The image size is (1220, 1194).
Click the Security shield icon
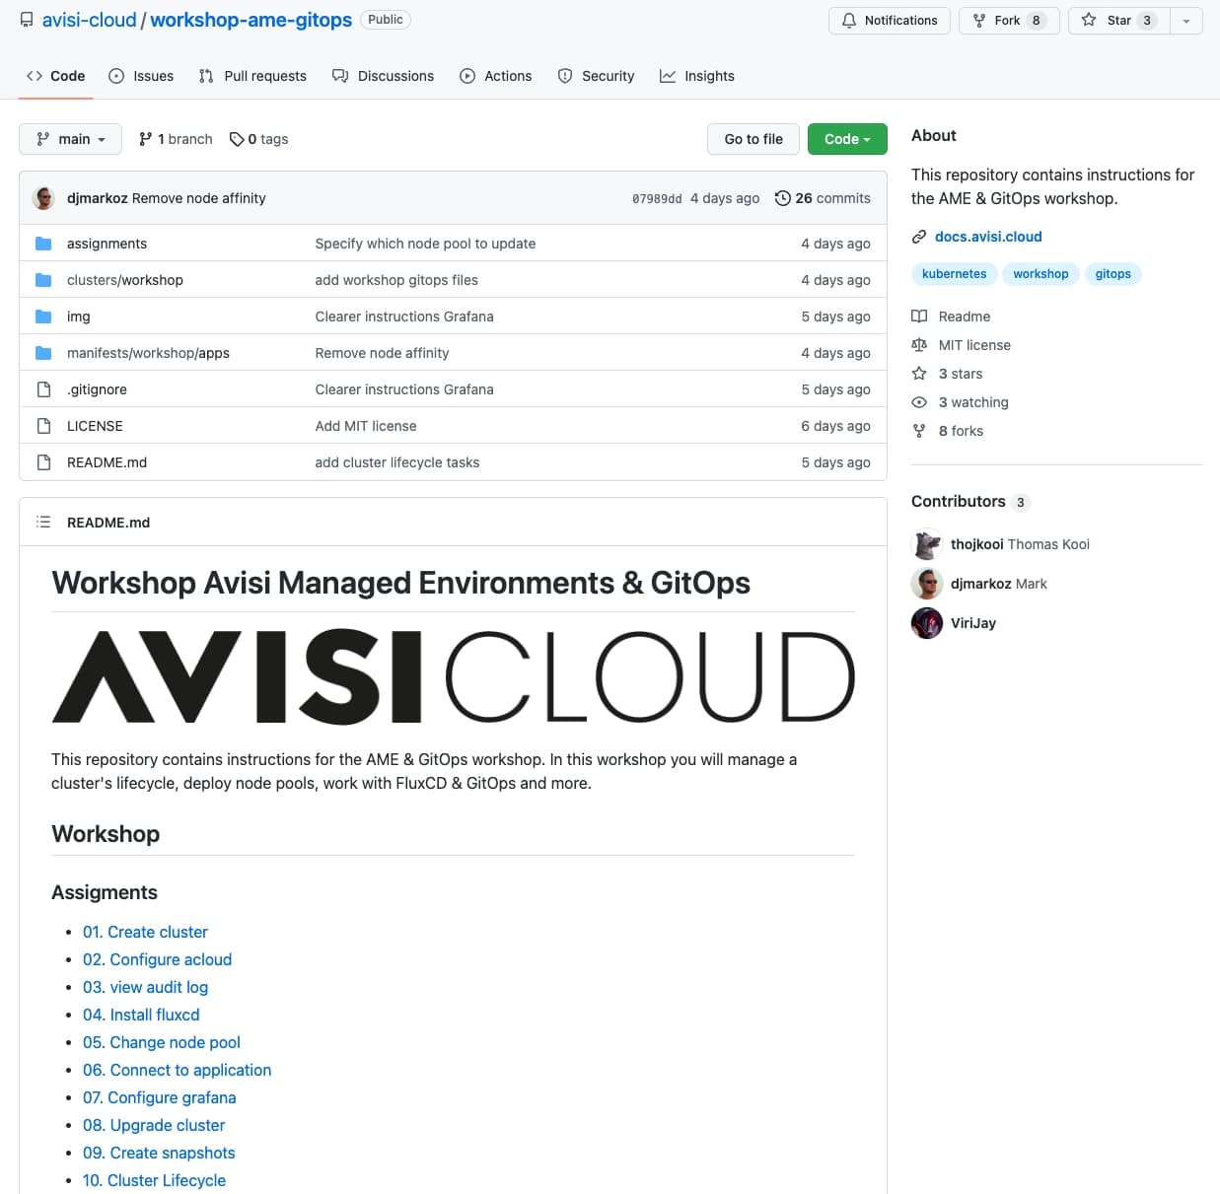[564, 75]
